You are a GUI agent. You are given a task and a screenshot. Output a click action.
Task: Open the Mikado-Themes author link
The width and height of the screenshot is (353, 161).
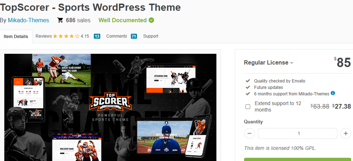(x=28, y=20)
